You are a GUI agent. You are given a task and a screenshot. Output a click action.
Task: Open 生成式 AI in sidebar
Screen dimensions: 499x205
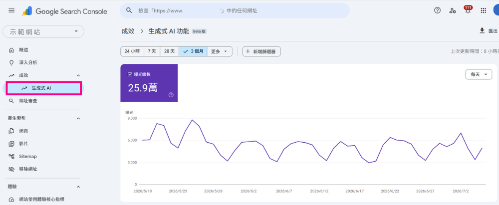pos(43,88)
